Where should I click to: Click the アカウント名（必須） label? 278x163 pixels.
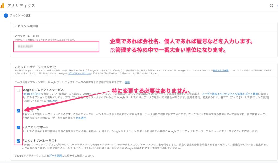click(27, 36)
